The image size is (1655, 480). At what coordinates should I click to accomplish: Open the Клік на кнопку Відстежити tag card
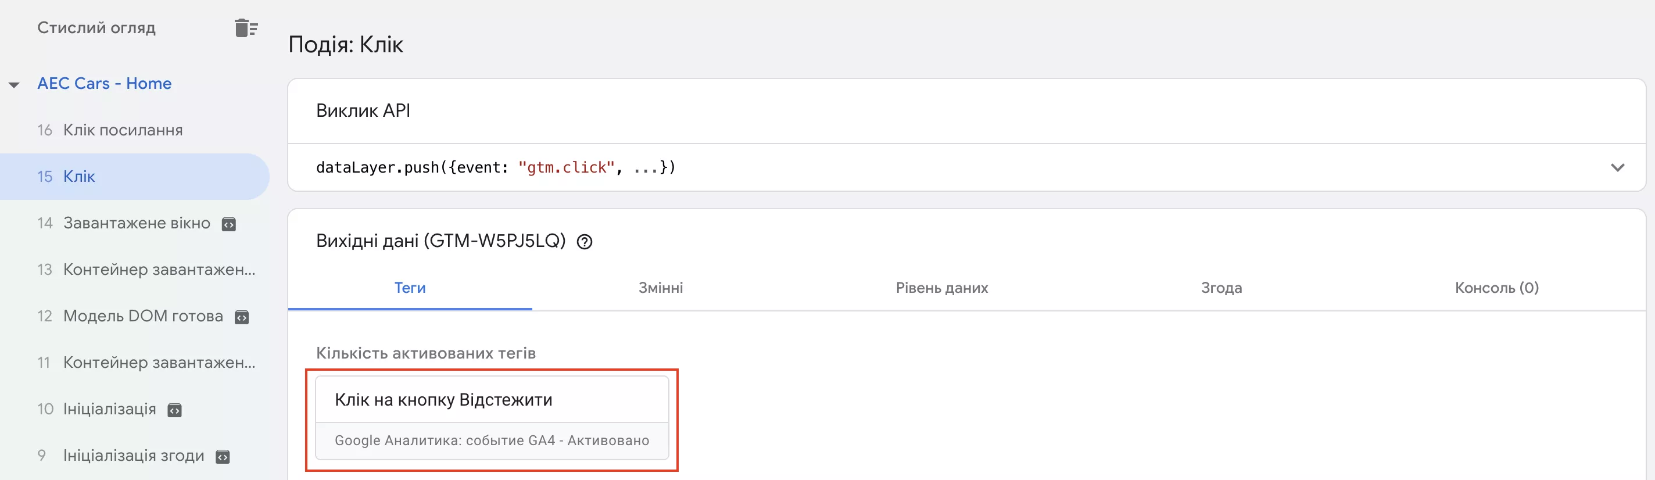click(492, 418)
